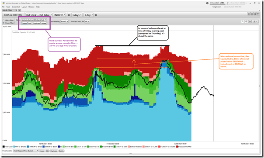The width and height of the screenshot is (264, 158).
Task: Open the Bid Stack + Bid Table dropdown
Action: [39, 15]
